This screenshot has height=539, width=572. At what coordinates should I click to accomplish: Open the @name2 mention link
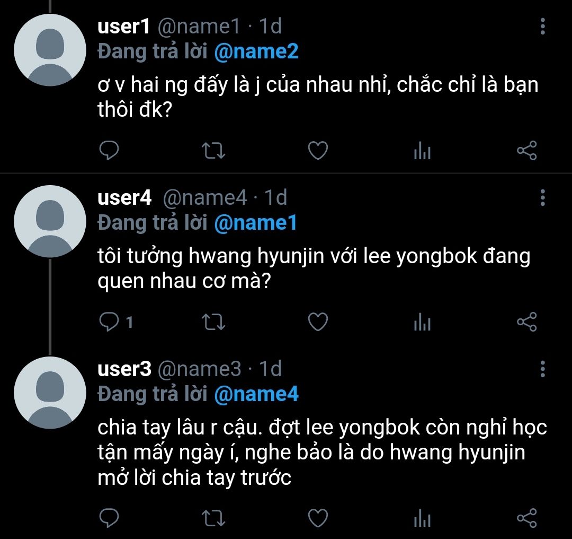(x=256, y=51)
